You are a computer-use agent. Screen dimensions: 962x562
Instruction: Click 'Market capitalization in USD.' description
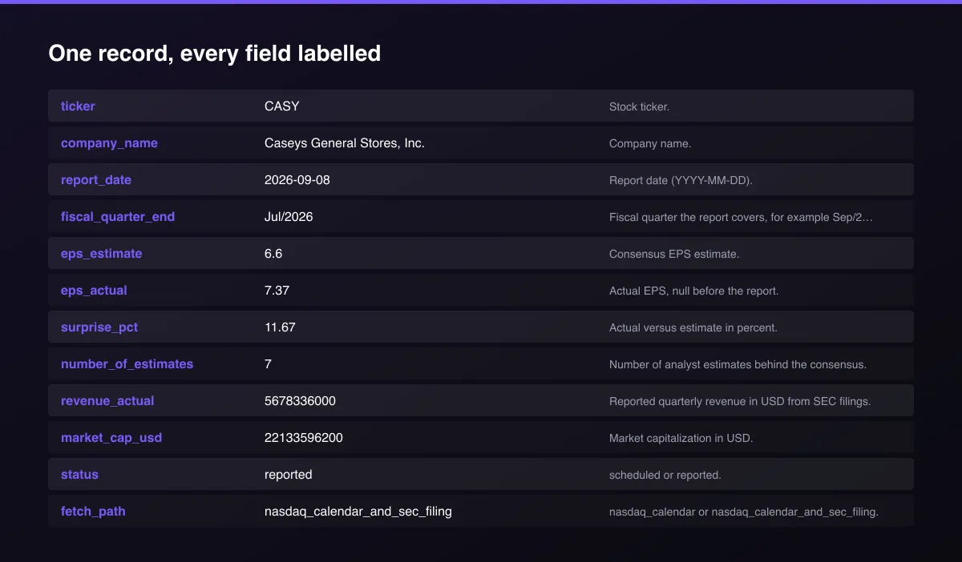[x=681, y=438]
